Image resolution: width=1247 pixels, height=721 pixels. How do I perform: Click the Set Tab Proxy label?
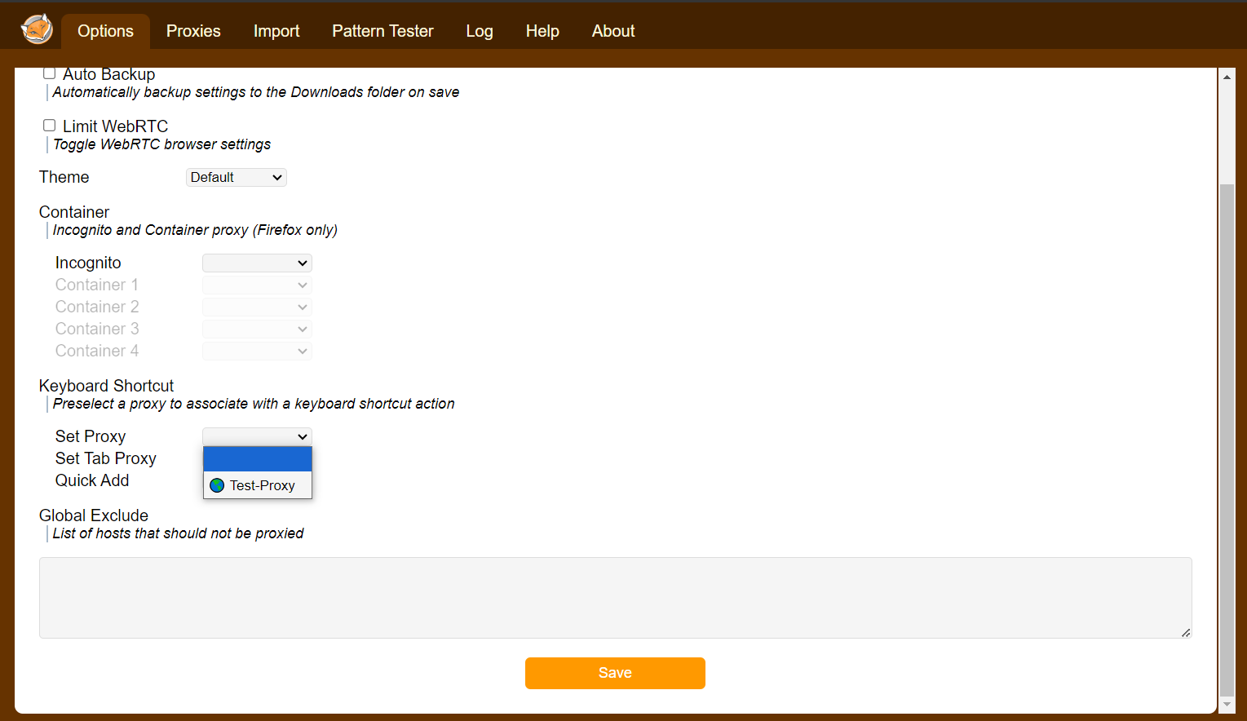click(x=106, y=458)
